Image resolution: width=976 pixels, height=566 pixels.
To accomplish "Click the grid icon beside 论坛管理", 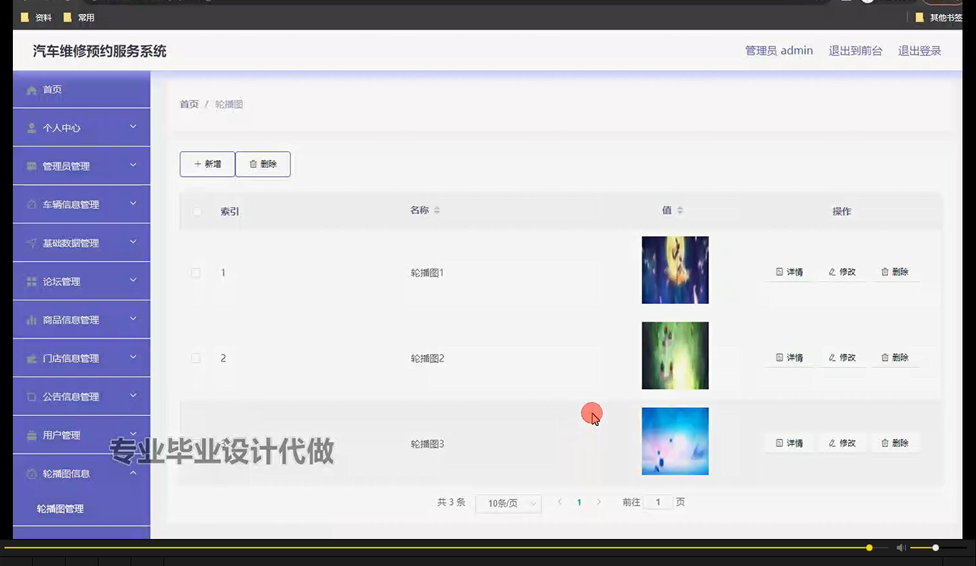I will (31, 282).
